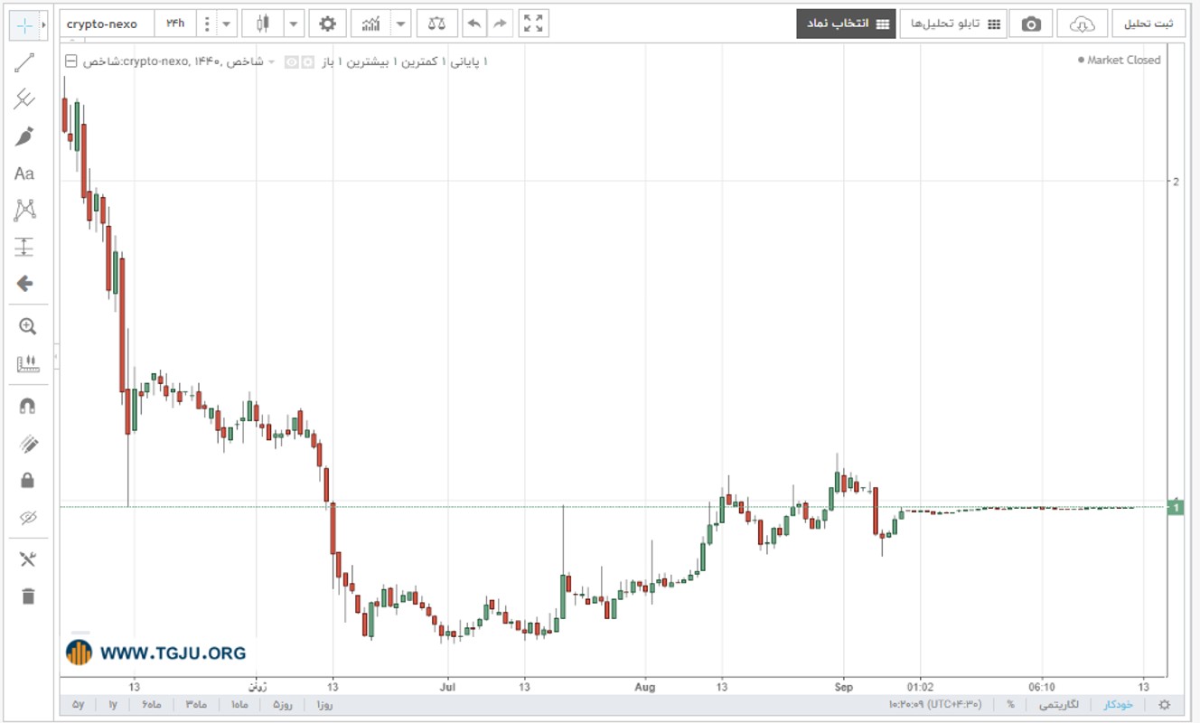Select the 1y time range
The image size is (1200, 723).
coord(113,704)
